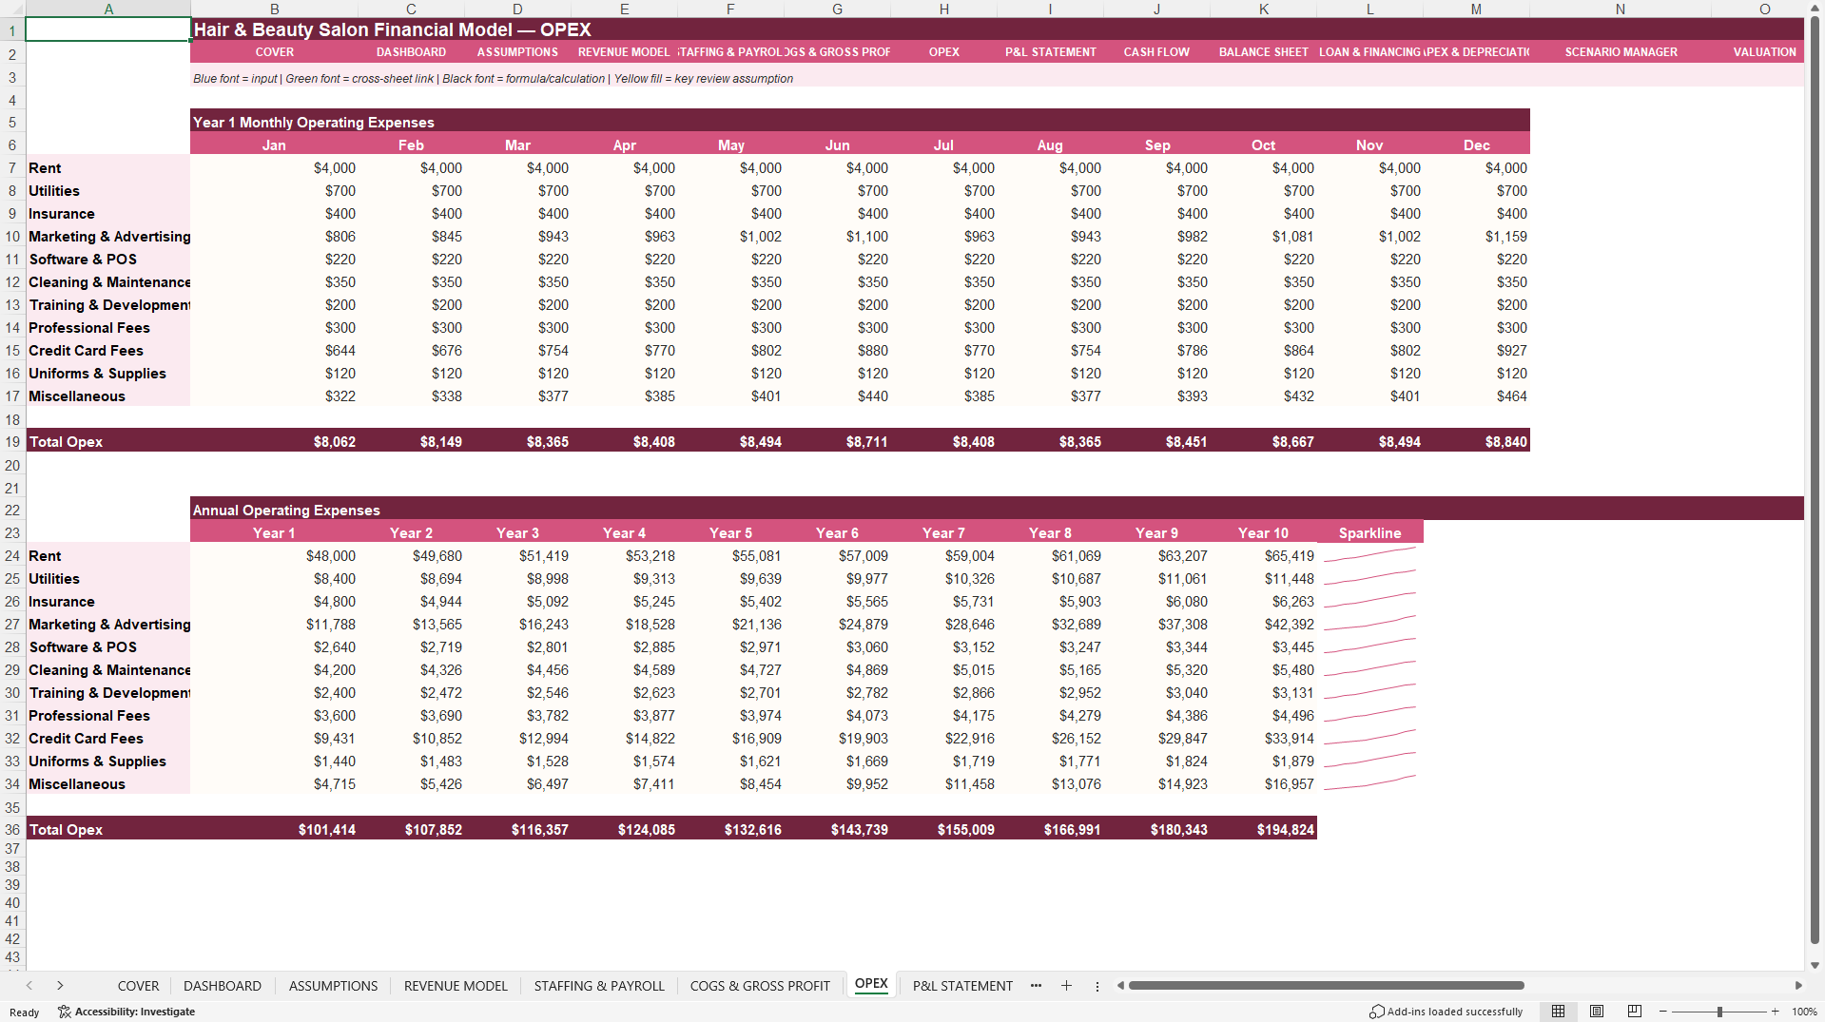
Task: Follow BALANCE SHEET navigation link in header
Action: [1263, 52]
